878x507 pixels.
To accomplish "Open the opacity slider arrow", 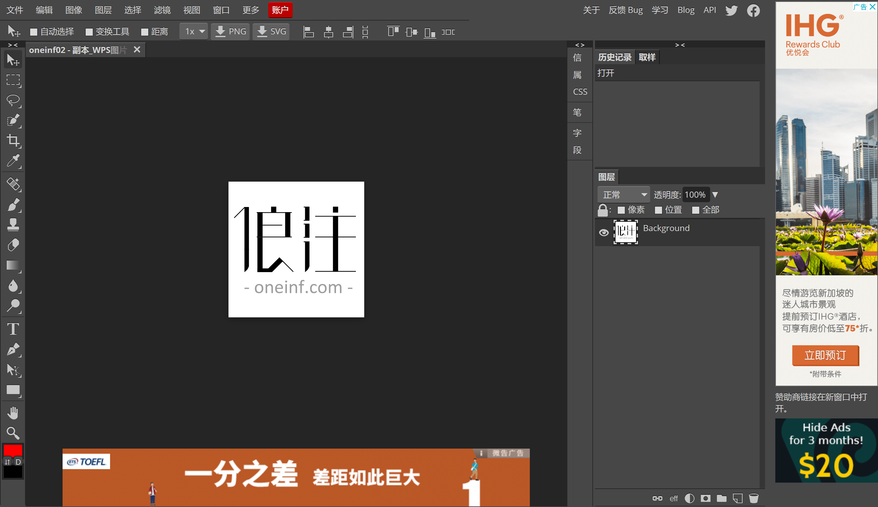I will [715, 195].
